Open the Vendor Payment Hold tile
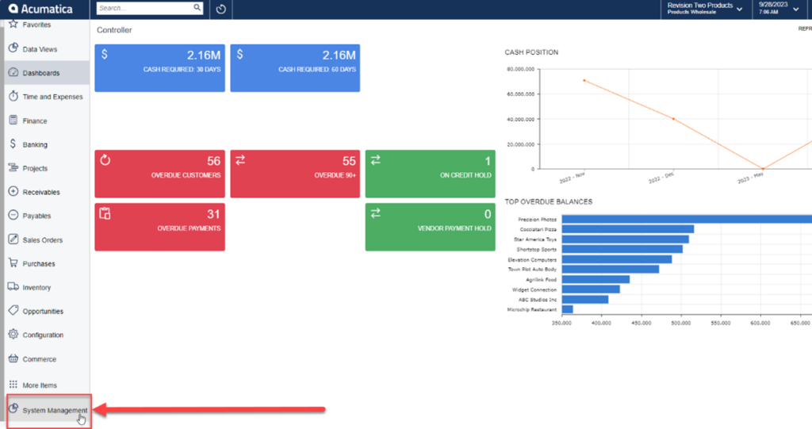This screenshot has height=429, width=812. tap(431, 227)
